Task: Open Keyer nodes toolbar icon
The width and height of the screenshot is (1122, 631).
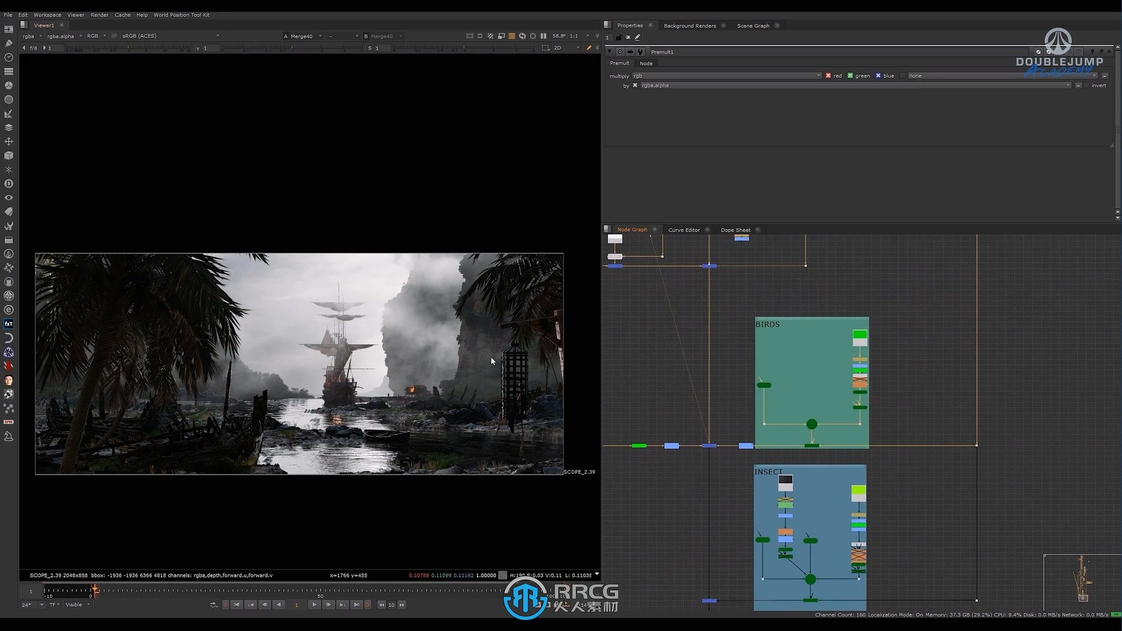Action: (x=9, y=113)
